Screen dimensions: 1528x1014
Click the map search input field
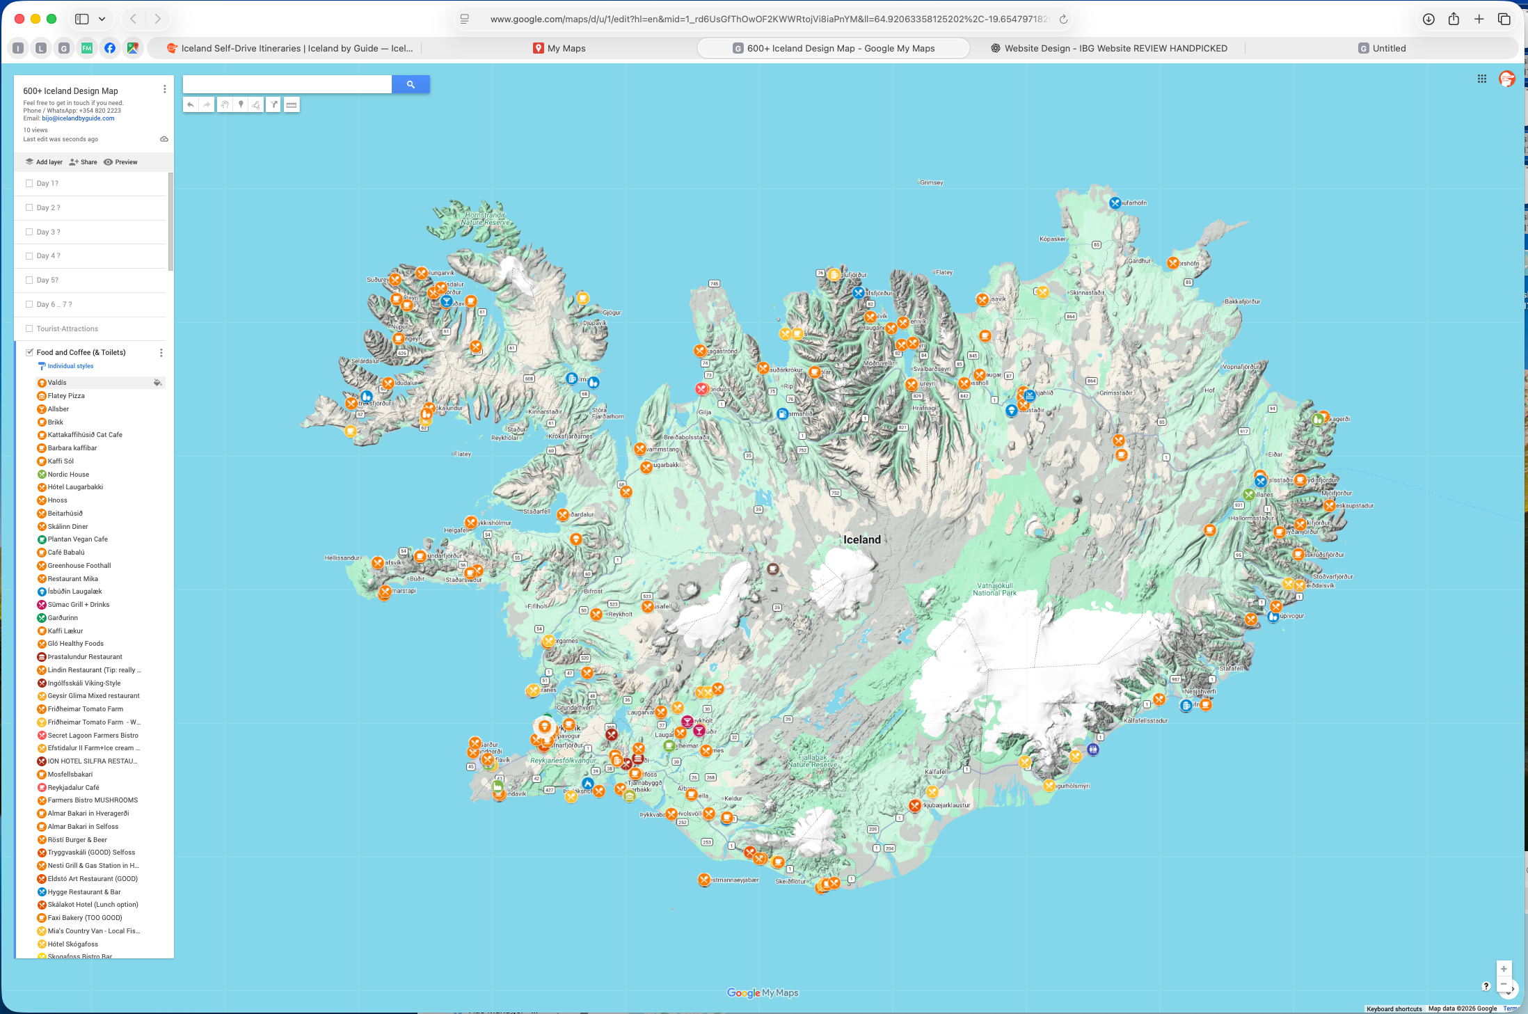[x=287, y=84]
